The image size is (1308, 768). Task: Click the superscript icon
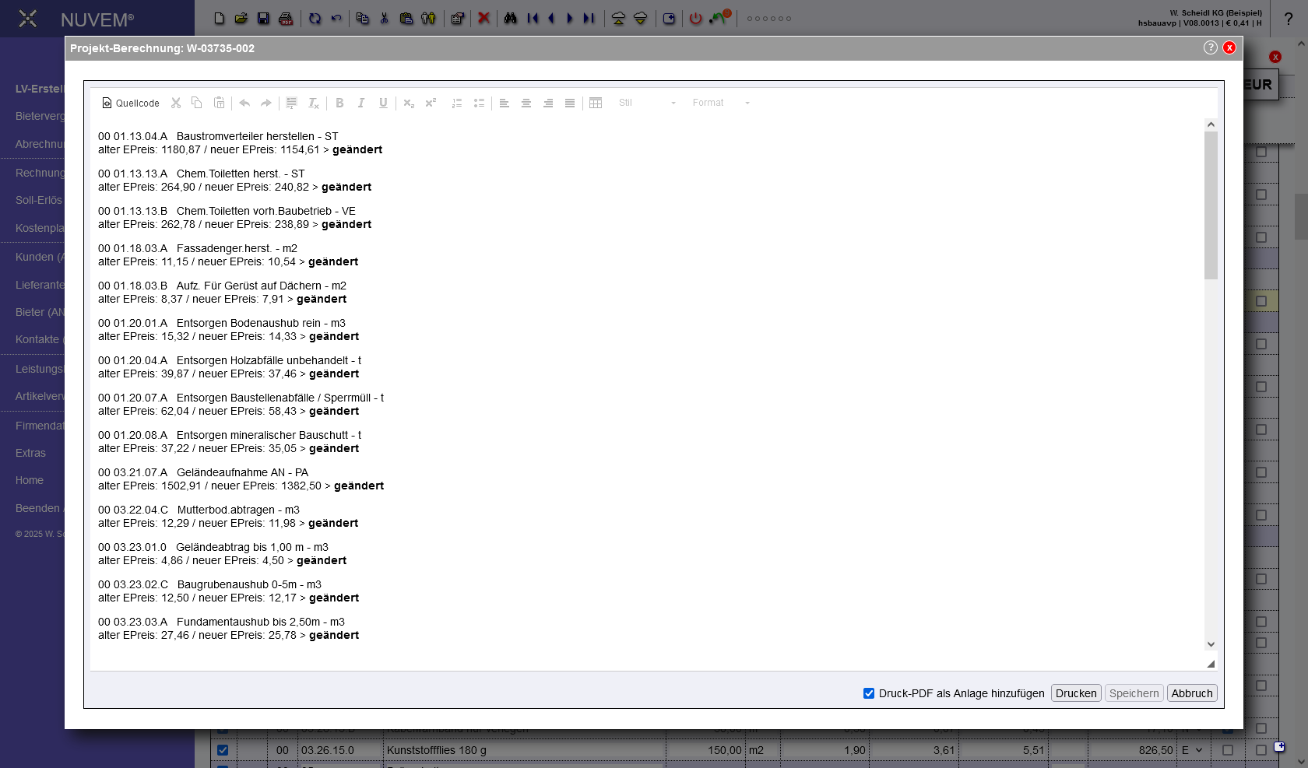431,103
